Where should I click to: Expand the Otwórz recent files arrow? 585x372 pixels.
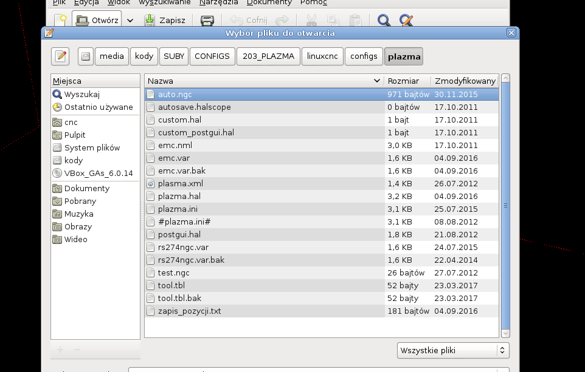pyautogui.click(x=130, y=20)
